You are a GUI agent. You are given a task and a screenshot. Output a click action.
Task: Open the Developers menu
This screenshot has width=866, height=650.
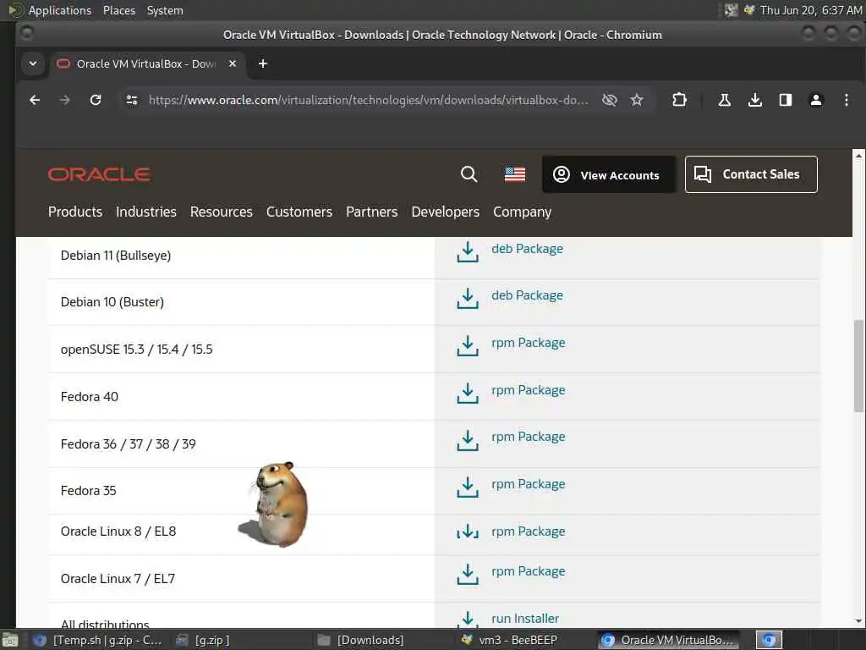[x=445, y=212]
